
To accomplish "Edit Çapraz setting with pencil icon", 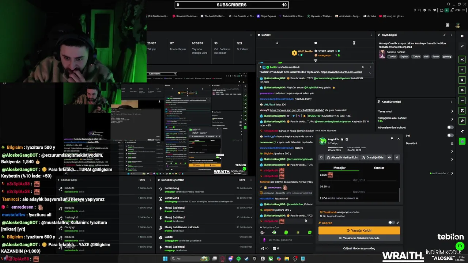I will [398, 222].
